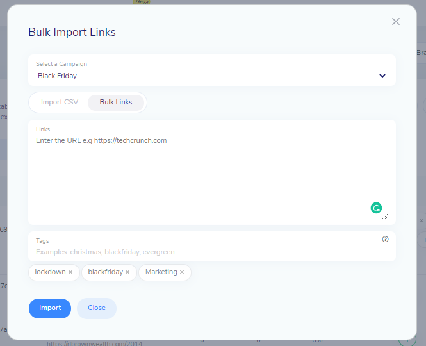Screen dimensions: 426x346
Task: Select the Marketing tag chip
Action: [161, 272]
